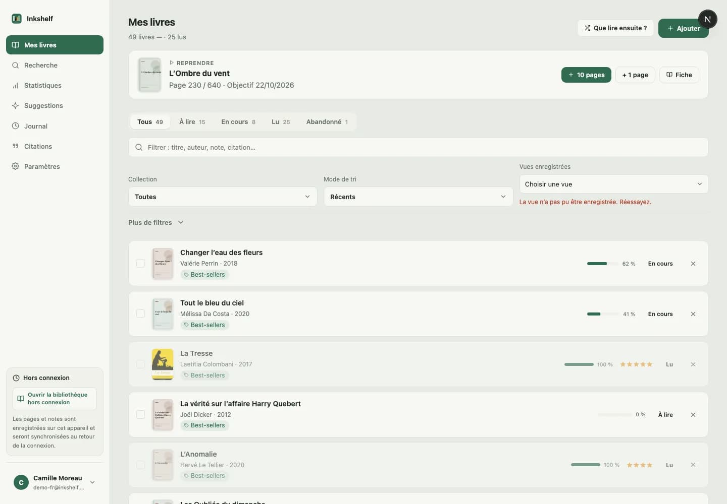Screen dimensions: 727x504
Task: Expand Plus de filtres
Action: click(156, 222)
